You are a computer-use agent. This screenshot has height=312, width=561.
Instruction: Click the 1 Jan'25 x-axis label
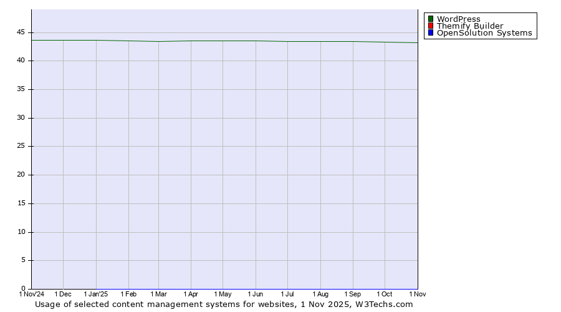(96, 294)
